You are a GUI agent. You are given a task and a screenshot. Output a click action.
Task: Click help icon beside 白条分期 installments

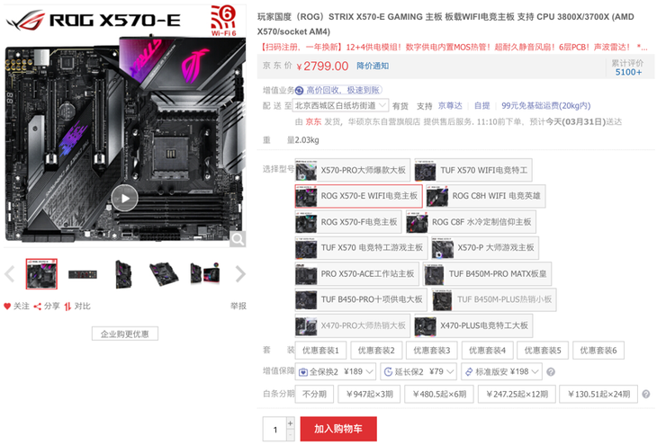coord(645,394)
